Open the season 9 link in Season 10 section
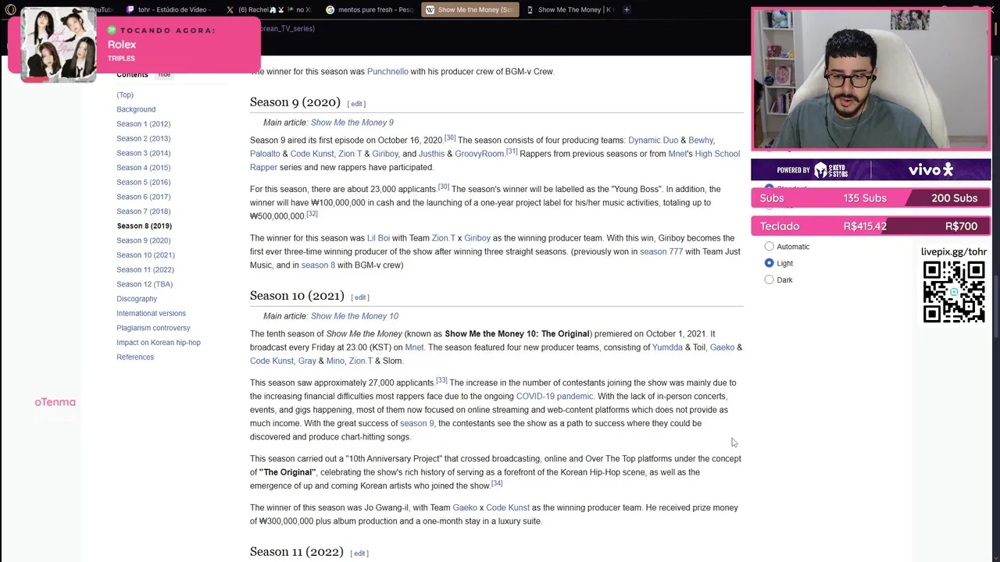Screen dimensions: 1000x562 [416, 424]
